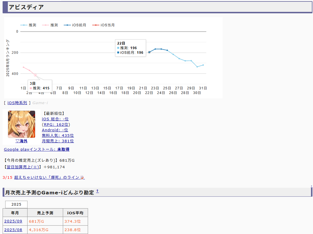Open 翌日加算売上(※) explanation link

pyautogui.click(x=23, y=167)
